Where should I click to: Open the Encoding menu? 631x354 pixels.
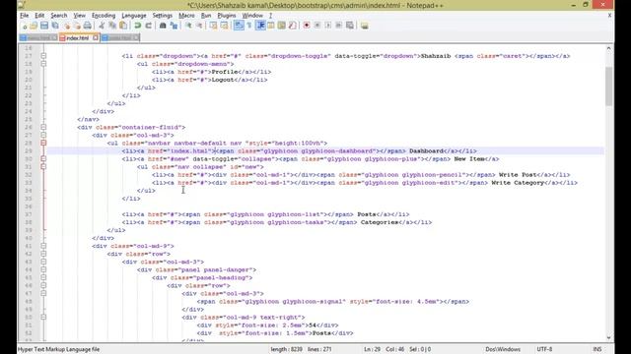tap(104, 16)
